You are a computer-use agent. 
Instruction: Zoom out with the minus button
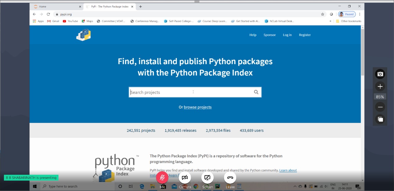pos(380,107)
